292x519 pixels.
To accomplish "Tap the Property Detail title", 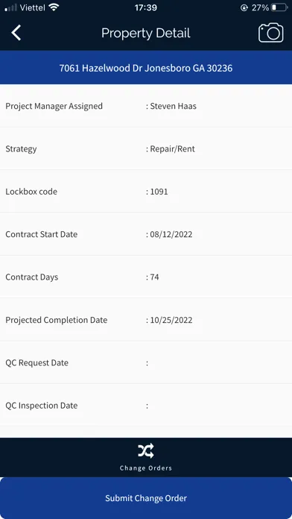I will pos(146,33).
